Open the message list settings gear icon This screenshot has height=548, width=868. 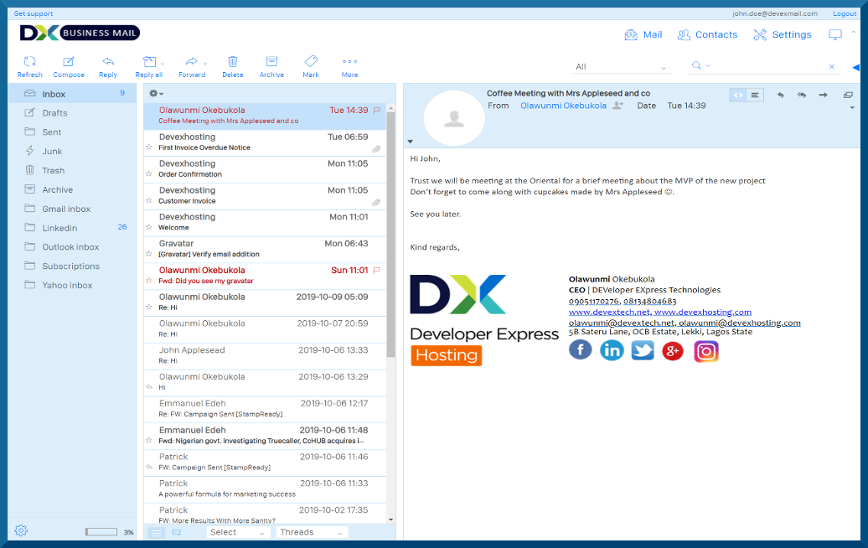click(153, 94)
